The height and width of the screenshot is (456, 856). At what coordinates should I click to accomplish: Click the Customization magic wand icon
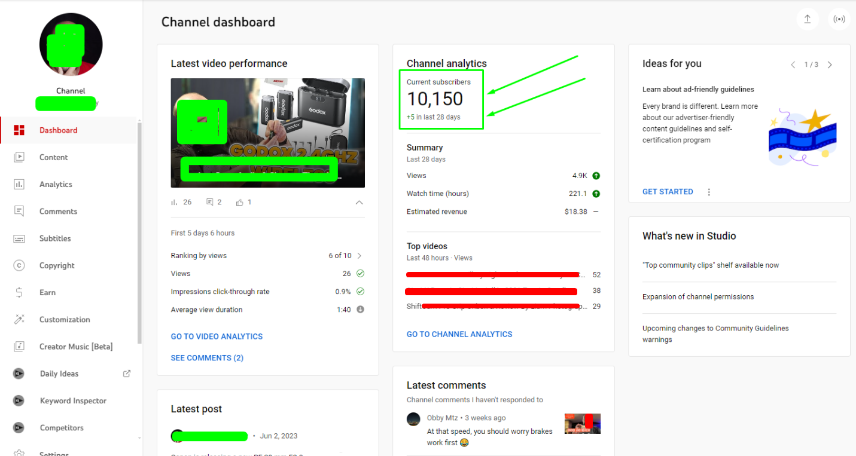(19, 319)
